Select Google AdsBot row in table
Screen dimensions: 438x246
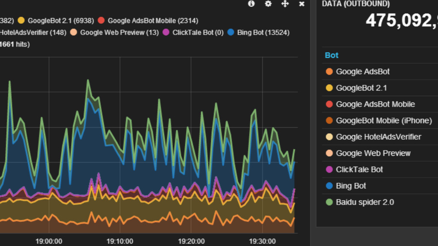(380, 72)
